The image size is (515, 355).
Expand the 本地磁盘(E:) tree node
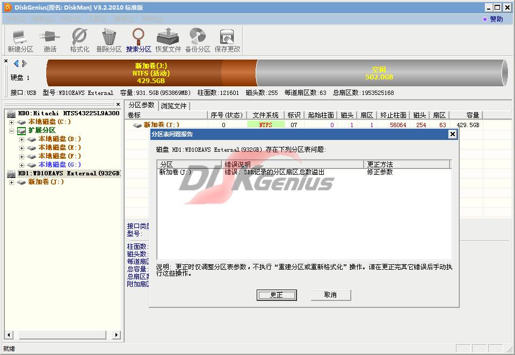21,148
